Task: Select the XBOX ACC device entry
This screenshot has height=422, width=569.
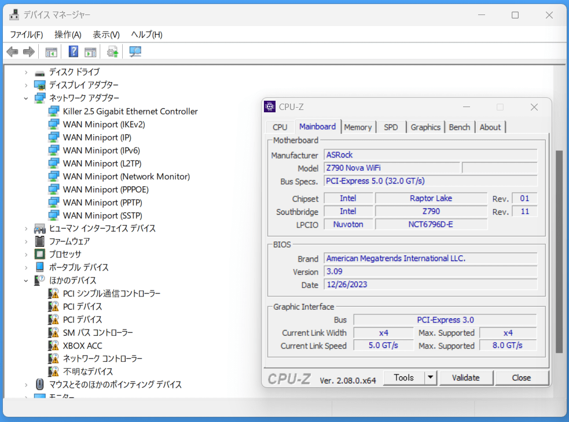Action: click(83, 346)
